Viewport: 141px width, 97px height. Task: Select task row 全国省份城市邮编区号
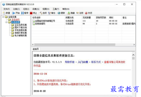(83, 21)
